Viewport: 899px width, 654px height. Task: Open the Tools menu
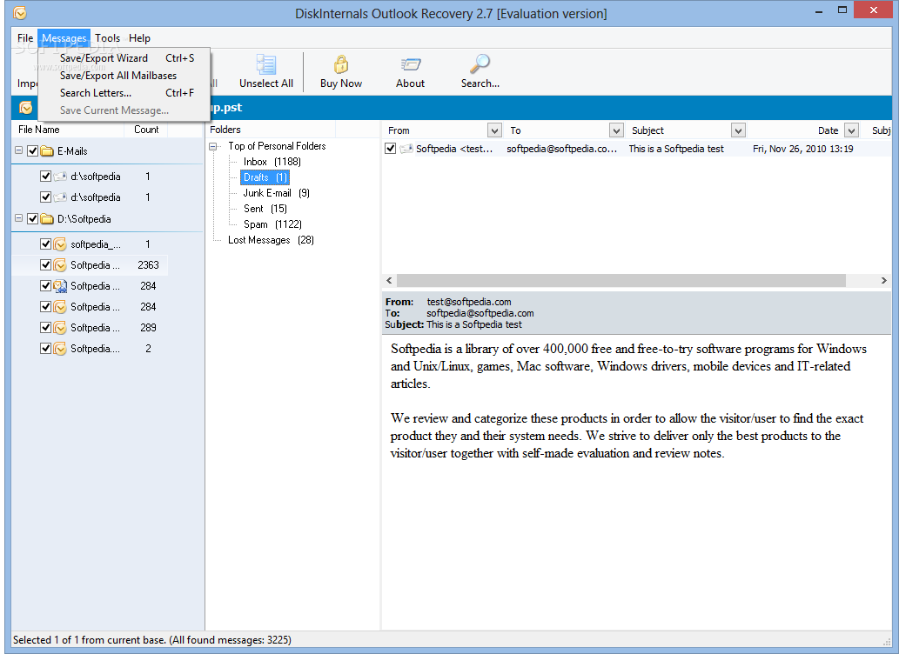tap(107, 38)
